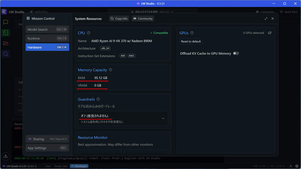Open App Settings

(47, 148)
